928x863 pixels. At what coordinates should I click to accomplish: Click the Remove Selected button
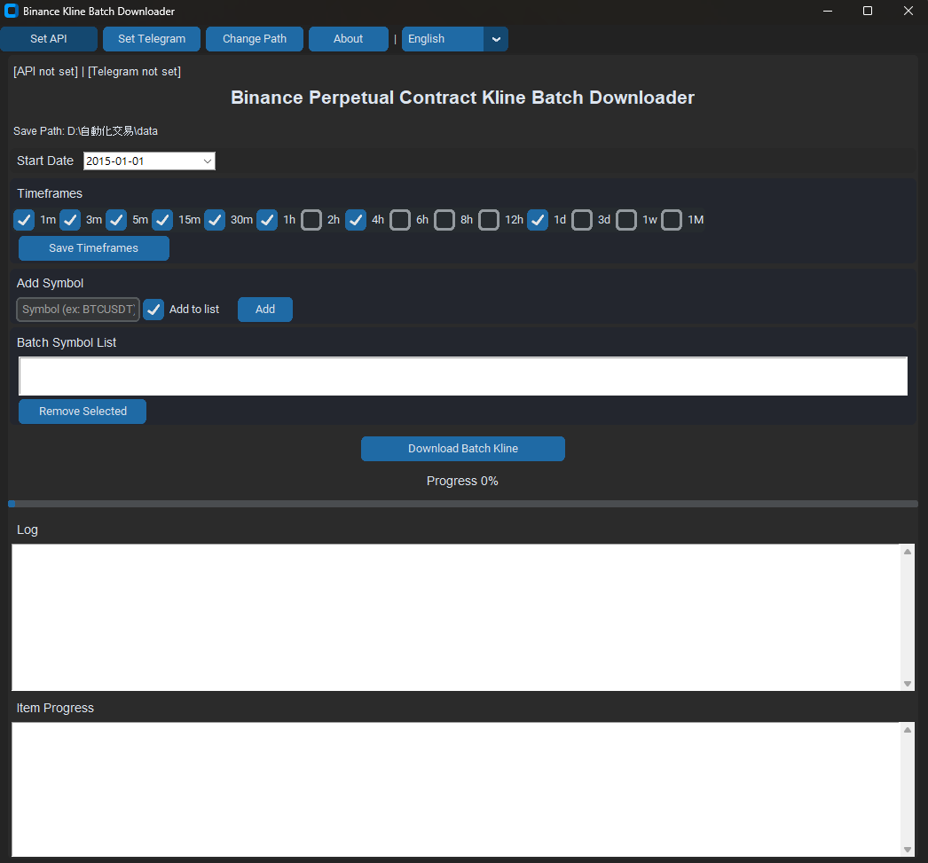[x=83, y=412]
